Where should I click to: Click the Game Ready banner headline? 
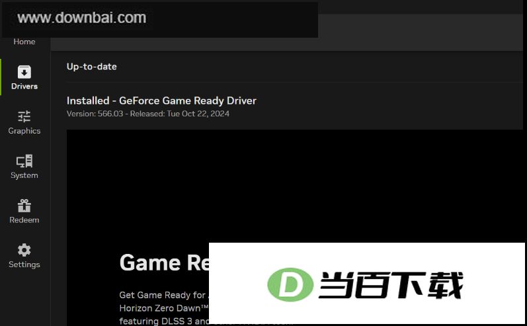click(x=165, y=263)
